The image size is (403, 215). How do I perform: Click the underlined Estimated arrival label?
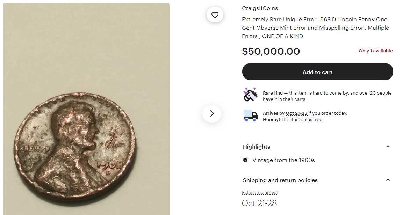pyautogui.click(x=260, y=193)
